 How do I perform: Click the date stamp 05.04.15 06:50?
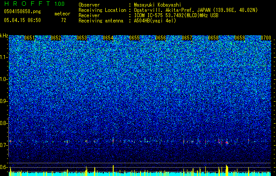(22, 20)
